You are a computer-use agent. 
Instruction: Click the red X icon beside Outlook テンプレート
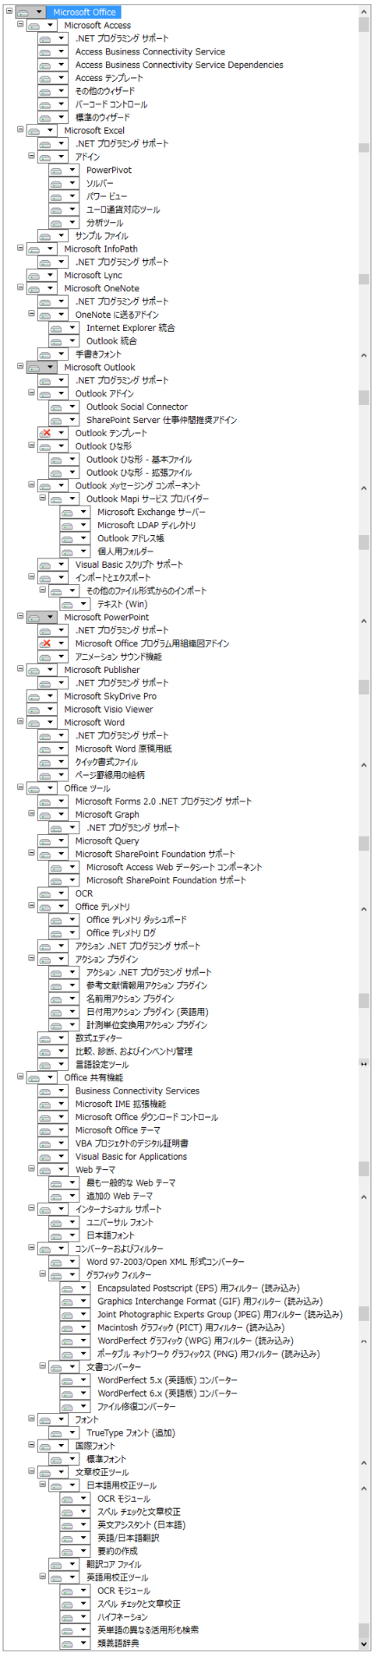(46, 434)
